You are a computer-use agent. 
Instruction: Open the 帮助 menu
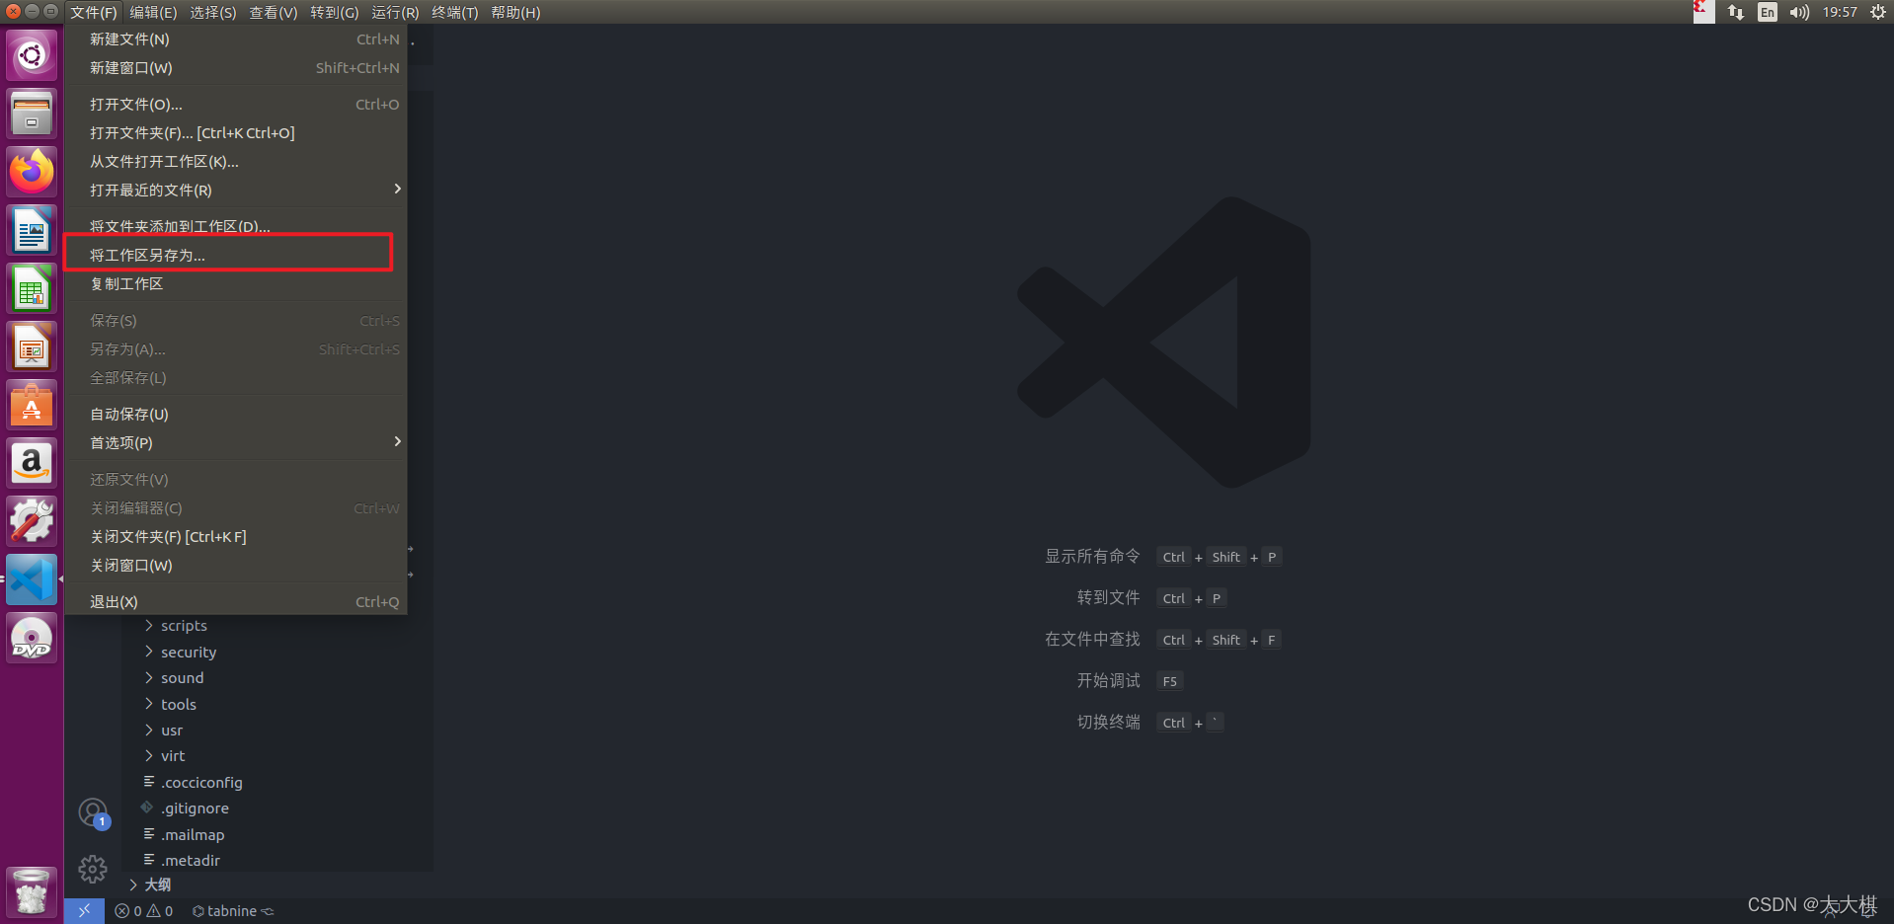(x=515, y=12)
